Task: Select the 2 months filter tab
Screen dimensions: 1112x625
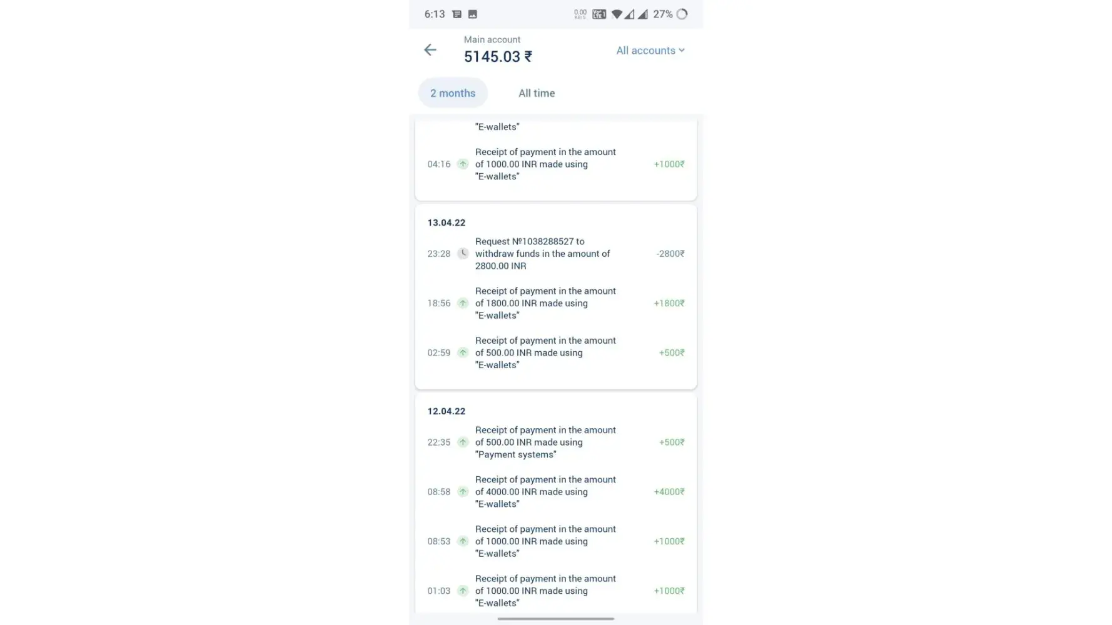Action: point(453,93)
